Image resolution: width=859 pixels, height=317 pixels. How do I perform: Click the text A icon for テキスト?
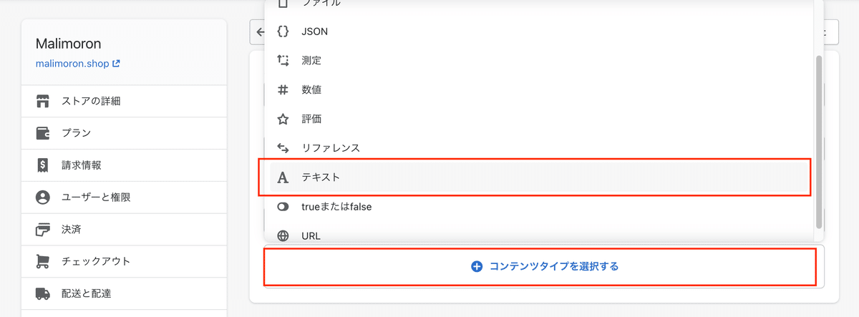[x=283, y=177]
